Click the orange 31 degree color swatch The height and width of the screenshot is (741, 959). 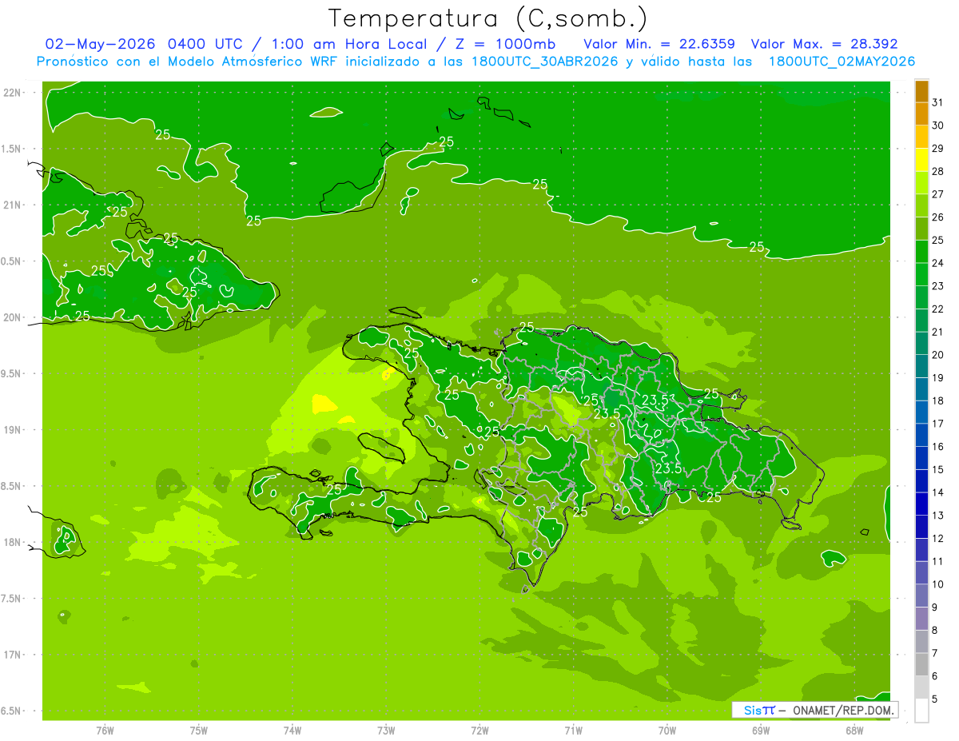[921, 92]
